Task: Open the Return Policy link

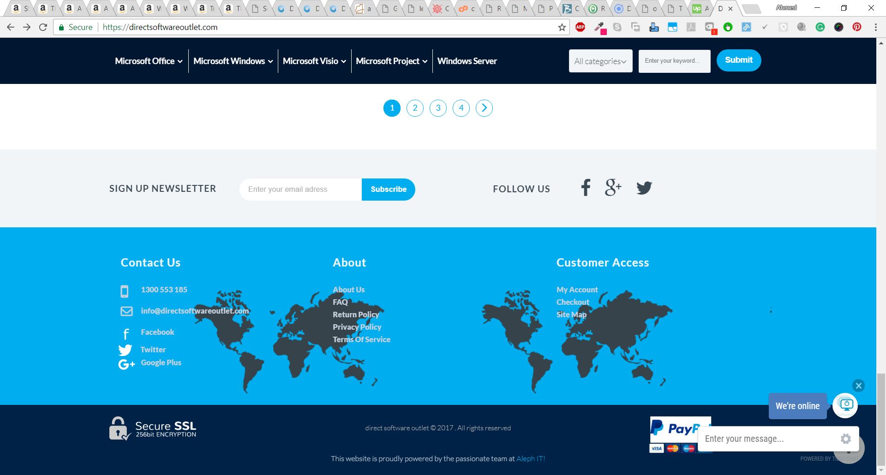Action: (x=356, y=315)
